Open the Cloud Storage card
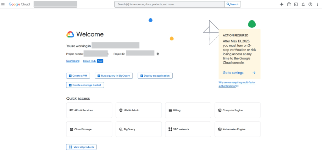Viewport: 322px width, 167px height. 89,129
